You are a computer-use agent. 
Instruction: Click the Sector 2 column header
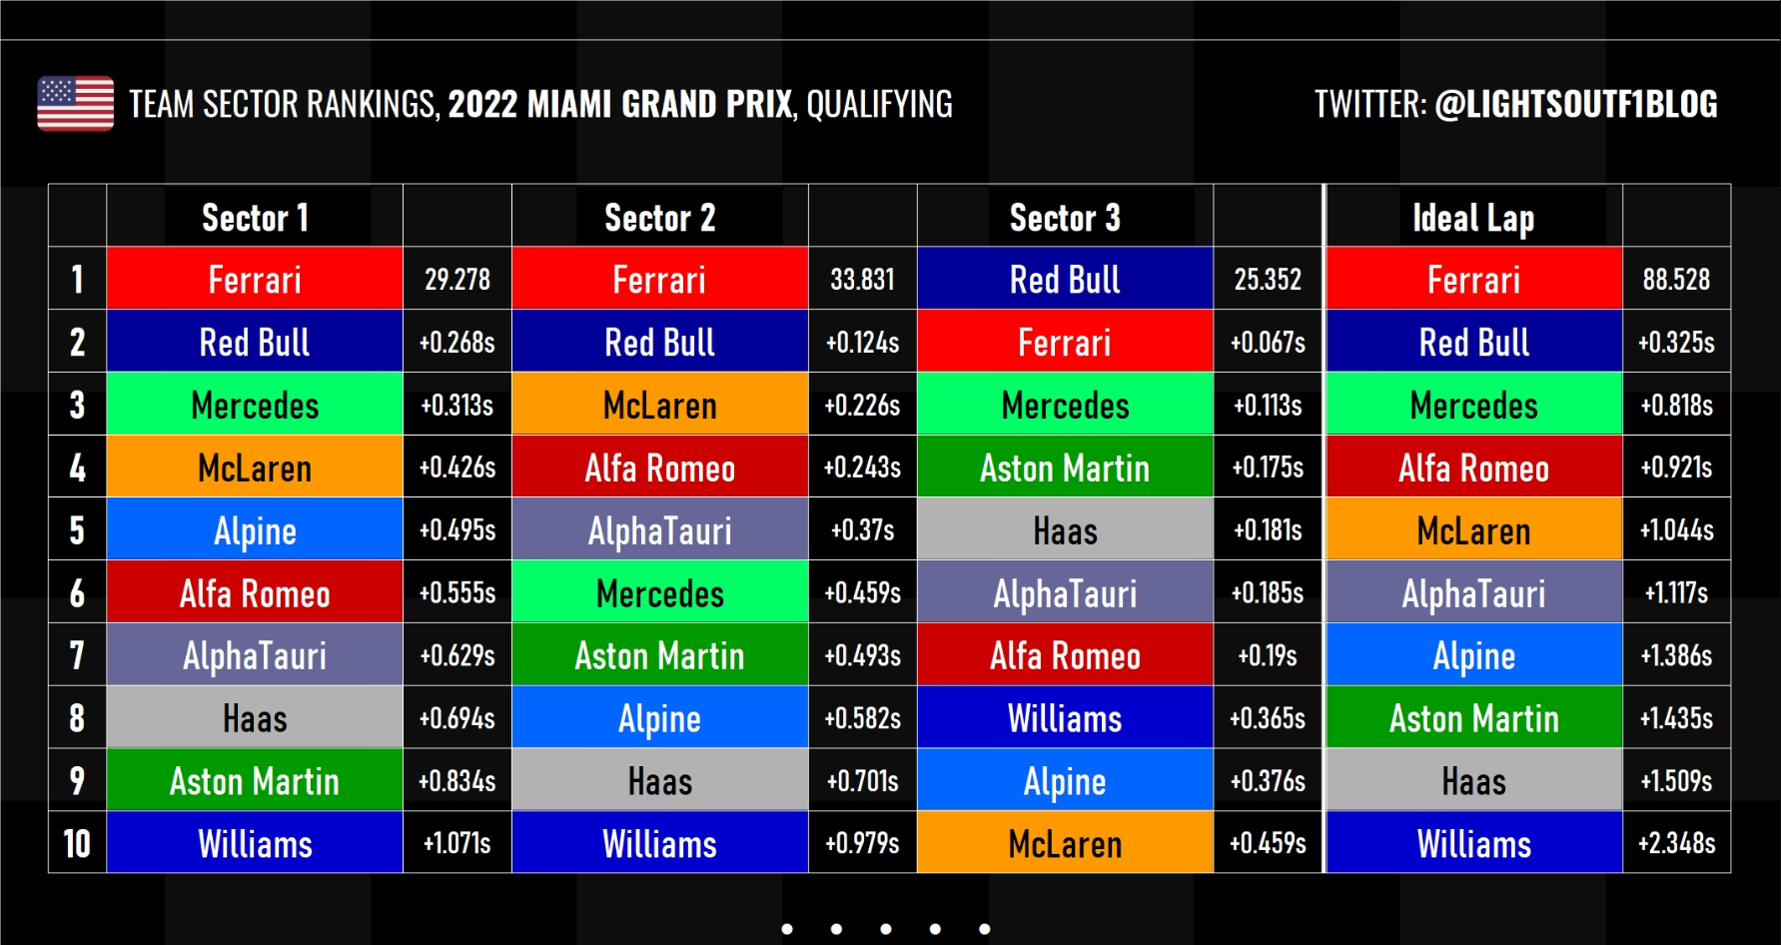tap(659, 217)
